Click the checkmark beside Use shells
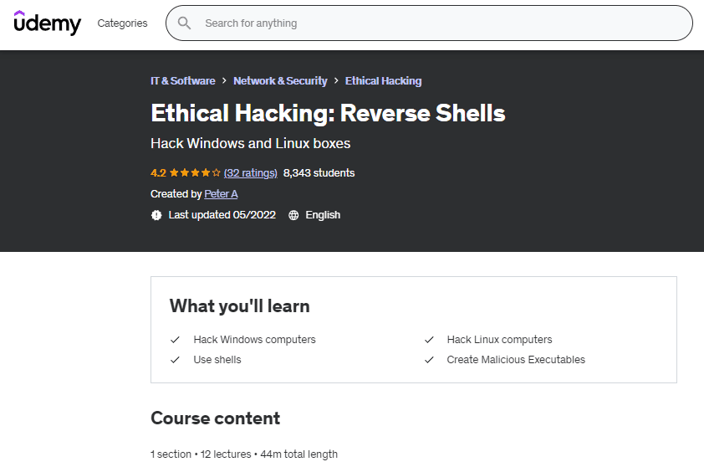704x467 pixels. [x=176, y=360]
